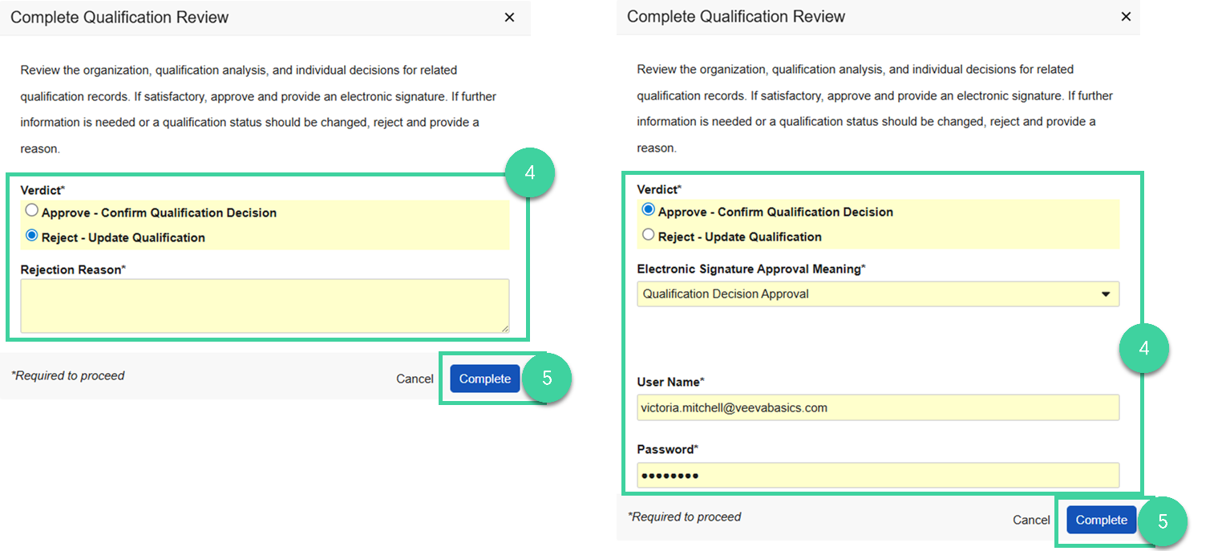The height and width of the screenshot is (551, 1230).
Task: Click the User Name field showing victoria.mitchell@veevabasics.com
Action: tap(878, 407)
